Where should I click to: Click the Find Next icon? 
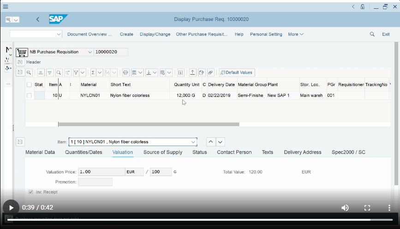tap(68, 73)
